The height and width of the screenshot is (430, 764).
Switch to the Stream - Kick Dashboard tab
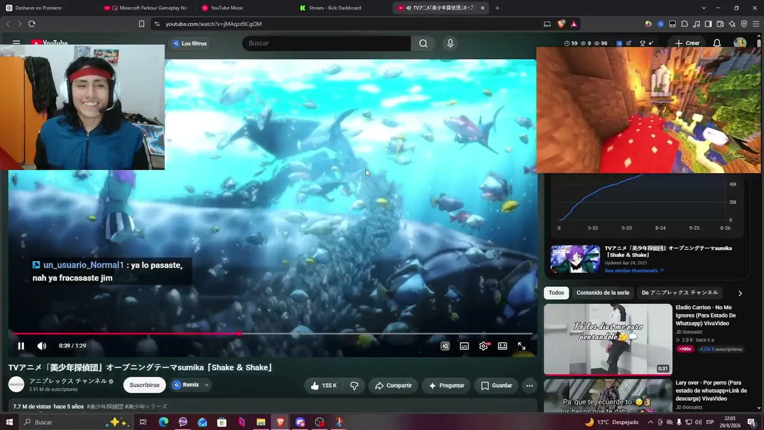coord(343,8)
